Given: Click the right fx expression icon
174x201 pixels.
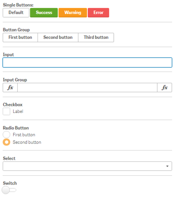Looking at the screenshot, I should (164, 87).
